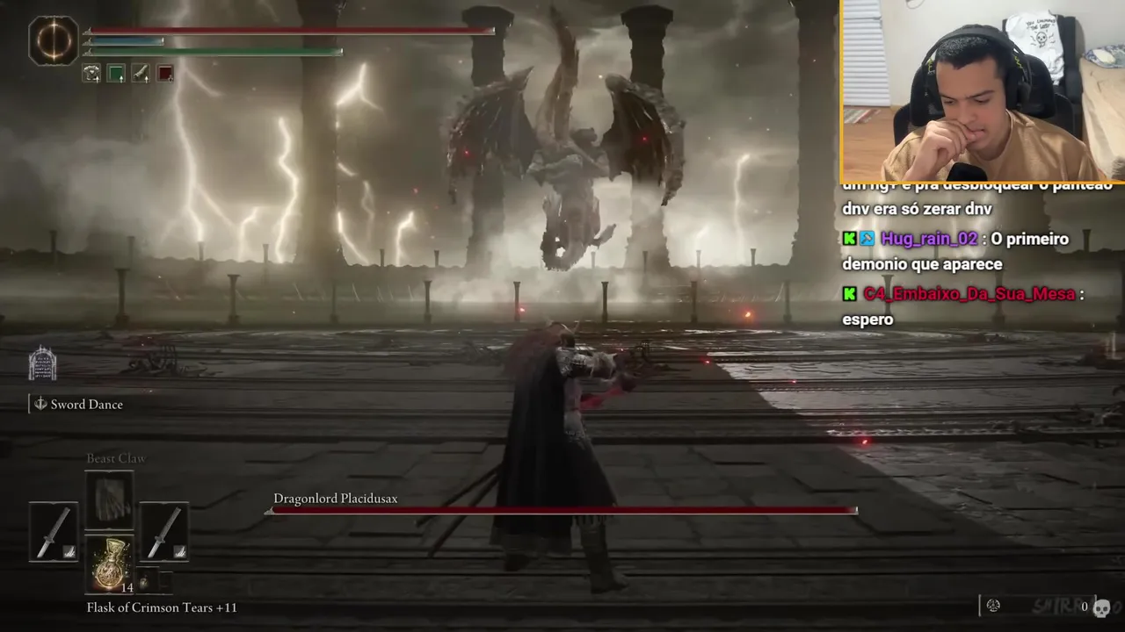Click the player green stamina bar
Screen dimensions: 1125x632
tap(213, 52)
